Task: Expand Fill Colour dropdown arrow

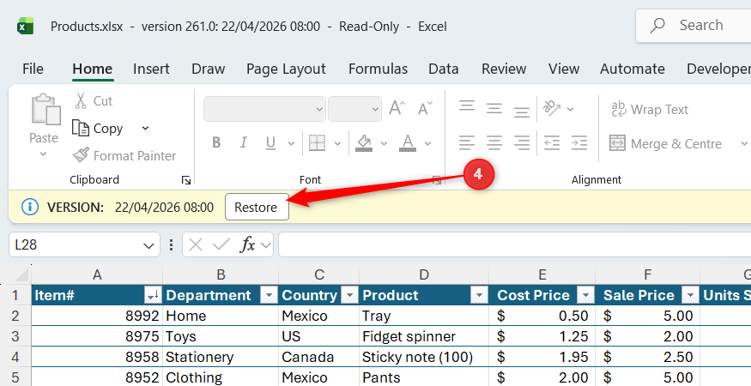Action: point(384,143)
